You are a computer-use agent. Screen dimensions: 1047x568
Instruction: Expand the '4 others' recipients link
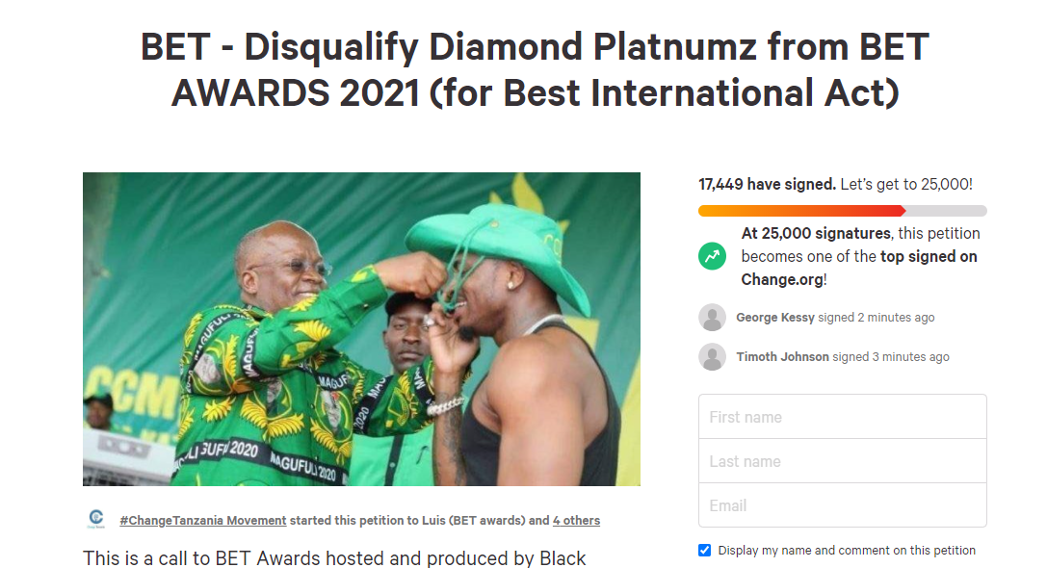pos(576,521)
